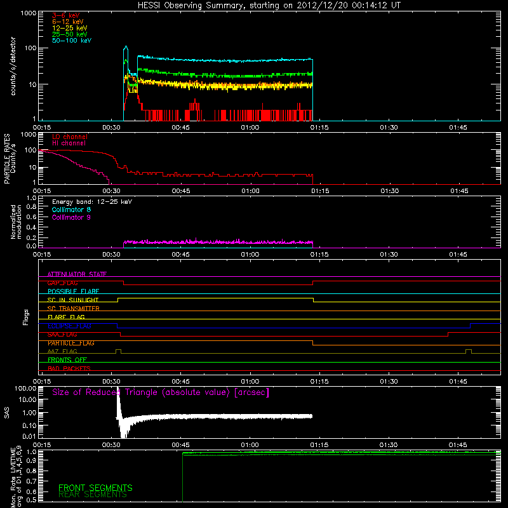Click the ATTENUATOR_STATE flag label
This screenshot has height=508, width=508.
coord(77,274)
